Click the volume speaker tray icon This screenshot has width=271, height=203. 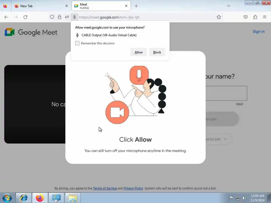tap(244, 198)
